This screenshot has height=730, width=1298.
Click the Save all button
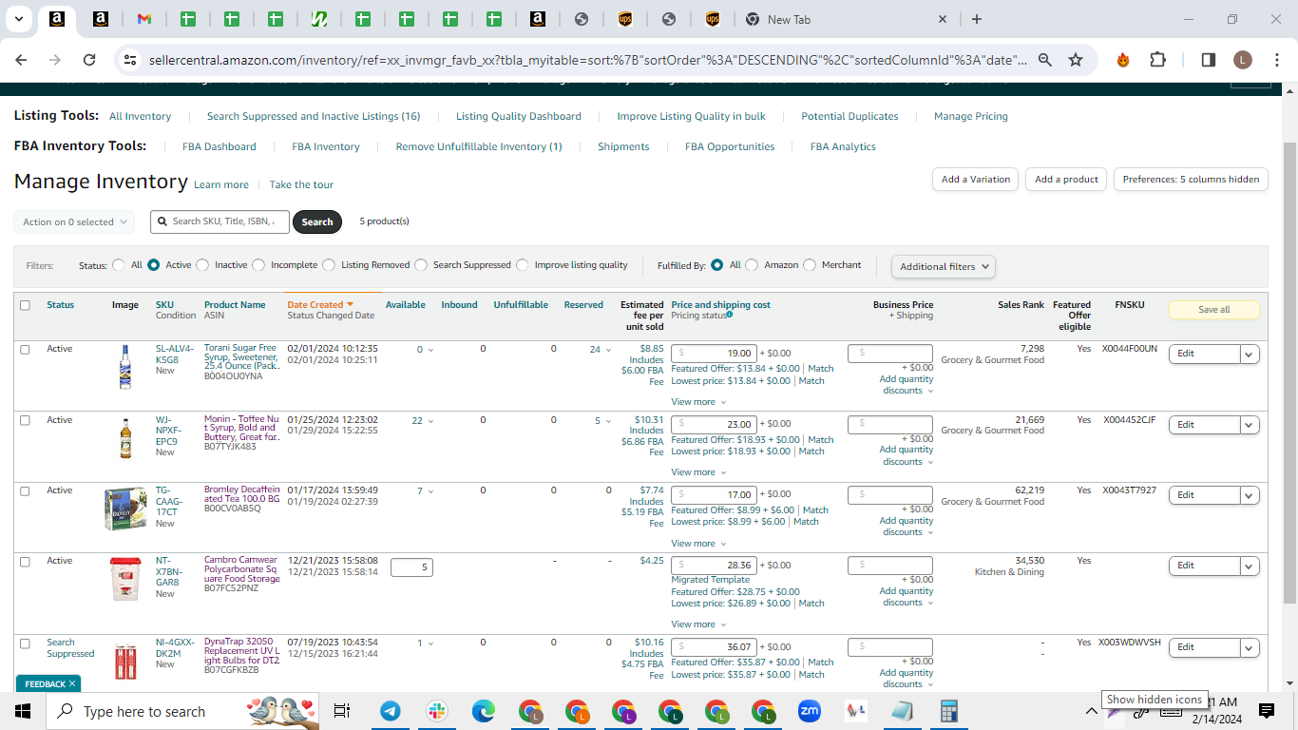pos(1213,310)
